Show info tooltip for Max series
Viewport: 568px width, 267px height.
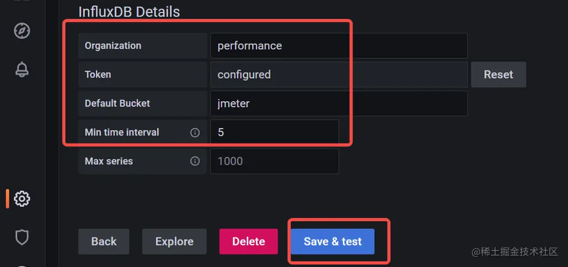[195, 161]
